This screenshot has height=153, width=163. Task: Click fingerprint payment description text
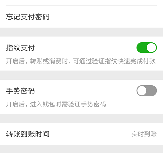click(81, 61)
